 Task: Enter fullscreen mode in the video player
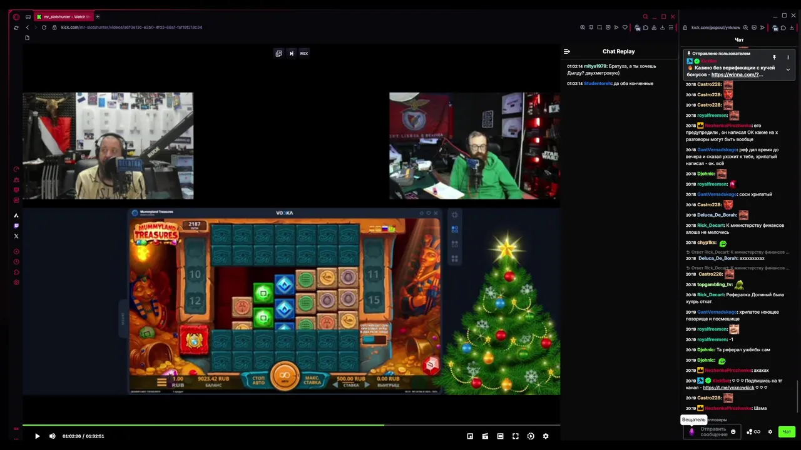(x=516, y=436)
